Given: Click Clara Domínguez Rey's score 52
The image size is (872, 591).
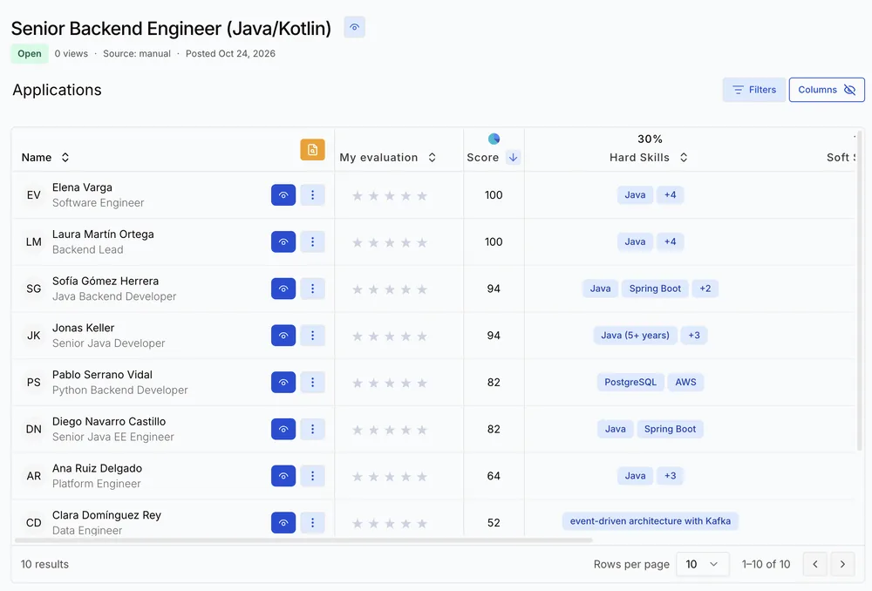Looking at the screenshot, I should click(494, 523).
